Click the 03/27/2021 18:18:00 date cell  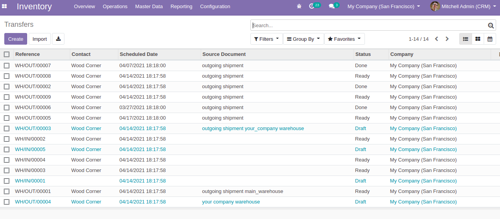(142, 108)
